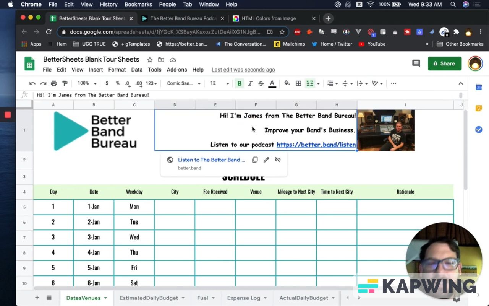Open text rotation dropdown

click(377, 83)
